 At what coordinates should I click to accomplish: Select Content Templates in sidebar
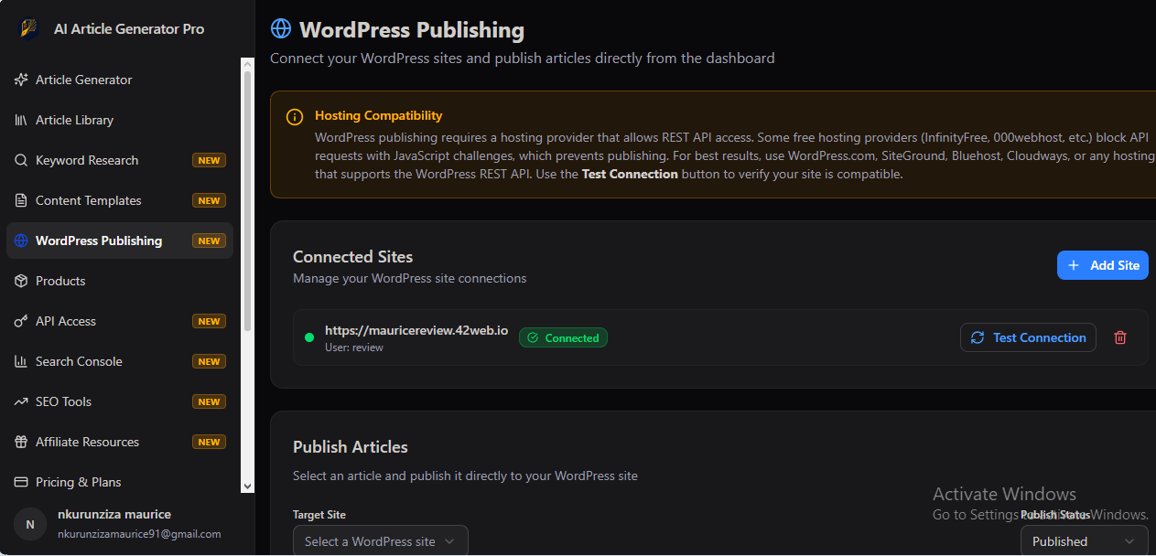pos(120,200)
